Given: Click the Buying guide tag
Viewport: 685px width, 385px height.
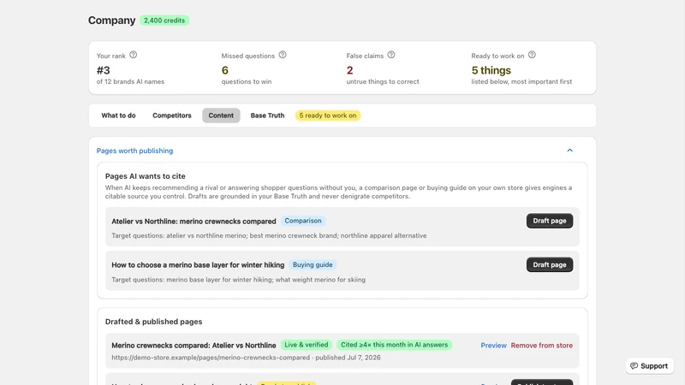Looking at the screenshot, I should (x=313, y=265).
